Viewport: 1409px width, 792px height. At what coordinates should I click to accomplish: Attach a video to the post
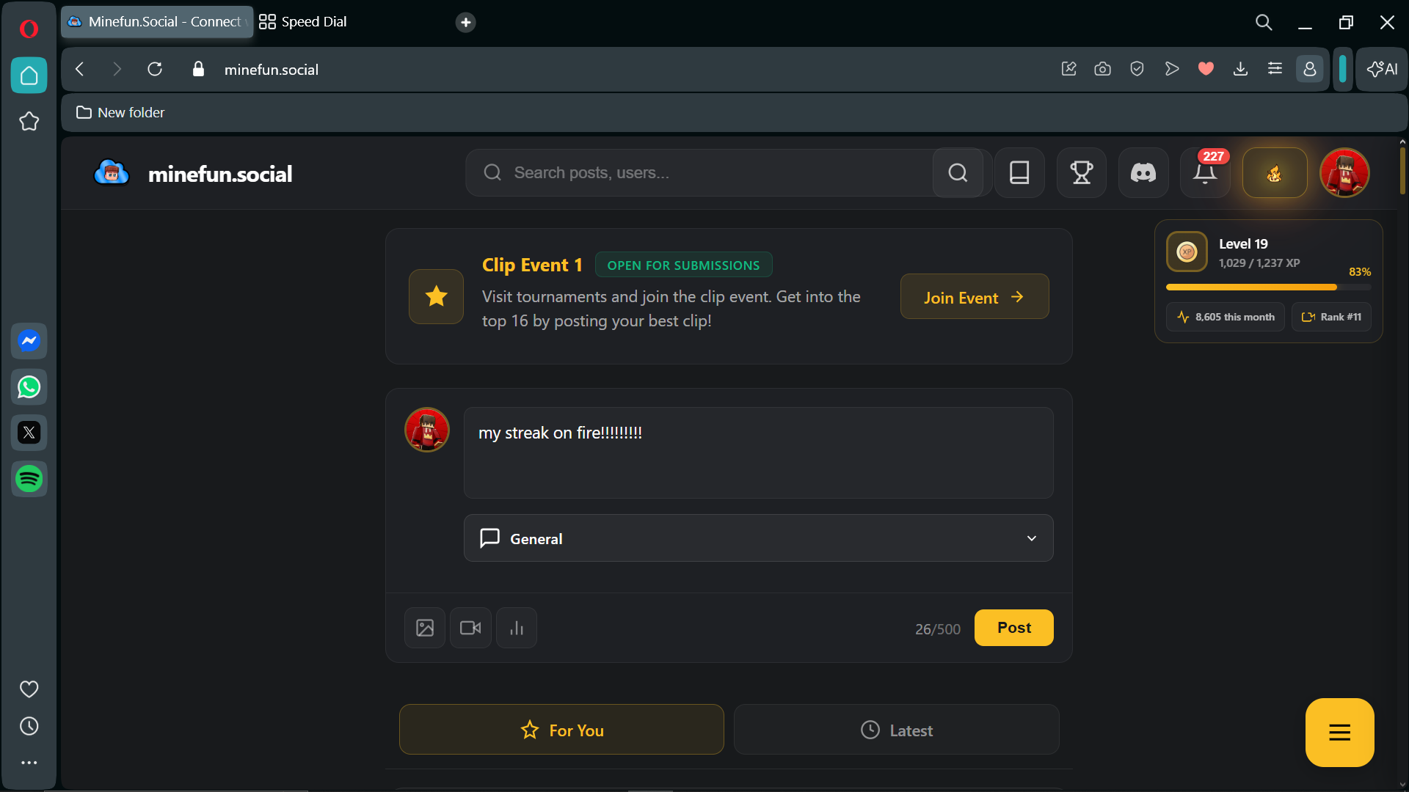tap(470, 628)
